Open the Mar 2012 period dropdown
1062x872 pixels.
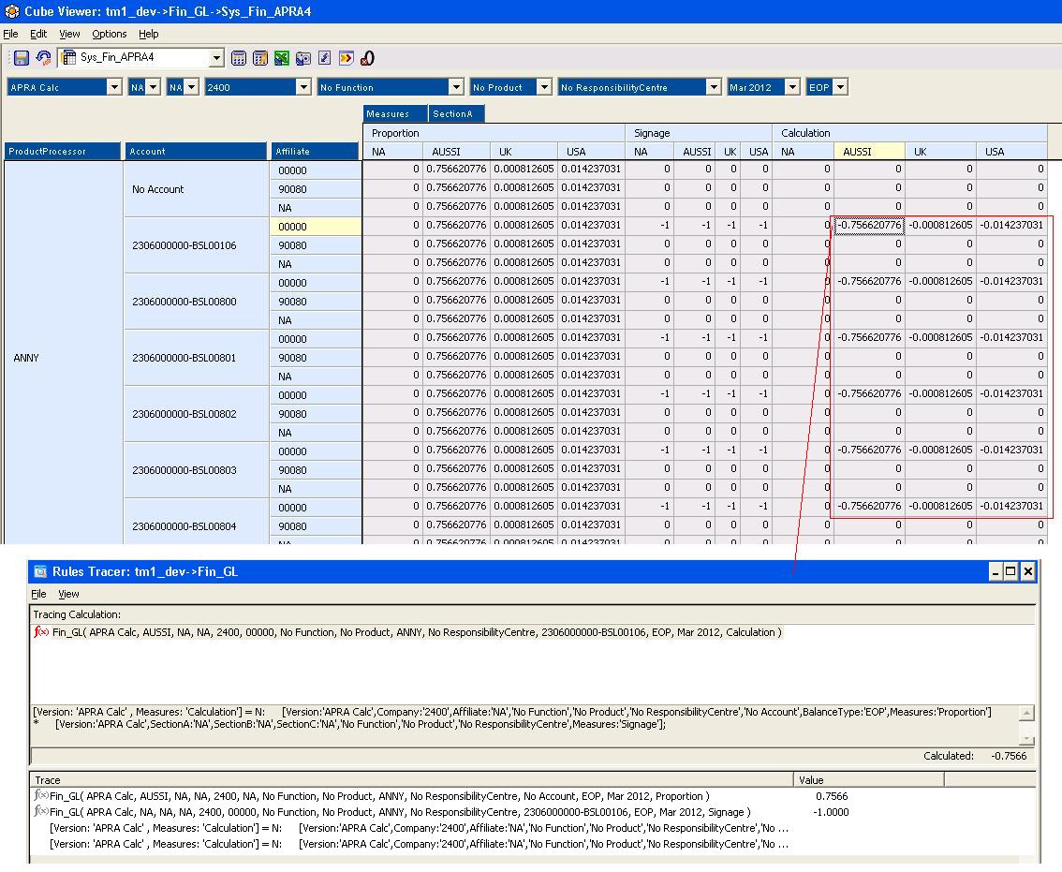[x=791, y=87]
